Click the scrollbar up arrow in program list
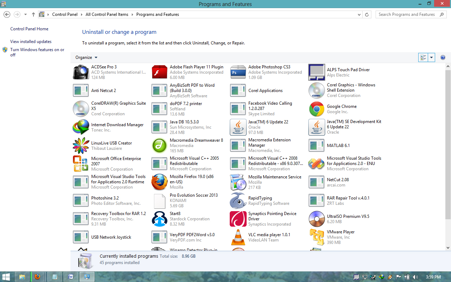Image resolution: width=451 pixels, height=282 pixels. pos(448,66)
